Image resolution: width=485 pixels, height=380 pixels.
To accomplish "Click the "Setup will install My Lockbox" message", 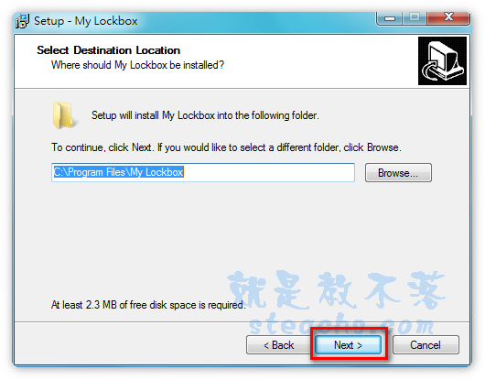I will (x=205, y=115).
